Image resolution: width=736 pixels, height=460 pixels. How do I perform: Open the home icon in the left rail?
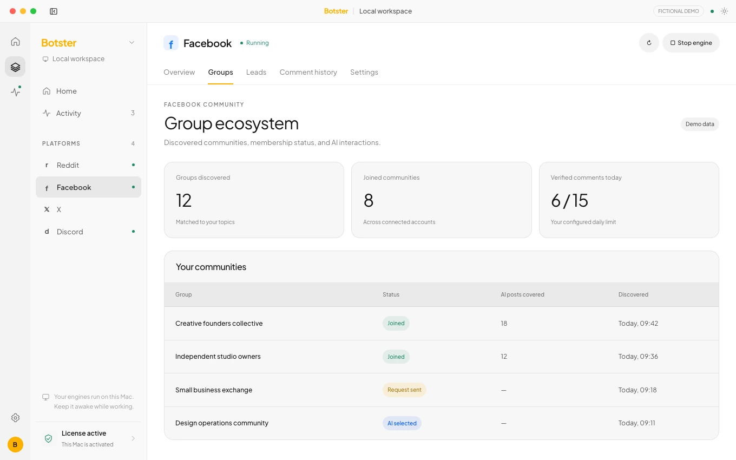pyautogui.click(x=15, y=41)
